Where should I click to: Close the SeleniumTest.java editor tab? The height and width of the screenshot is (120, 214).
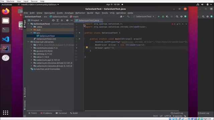click(x=101, y=20)
